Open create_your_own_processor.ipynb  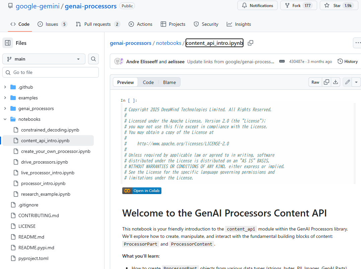click(x=56, y=152)
